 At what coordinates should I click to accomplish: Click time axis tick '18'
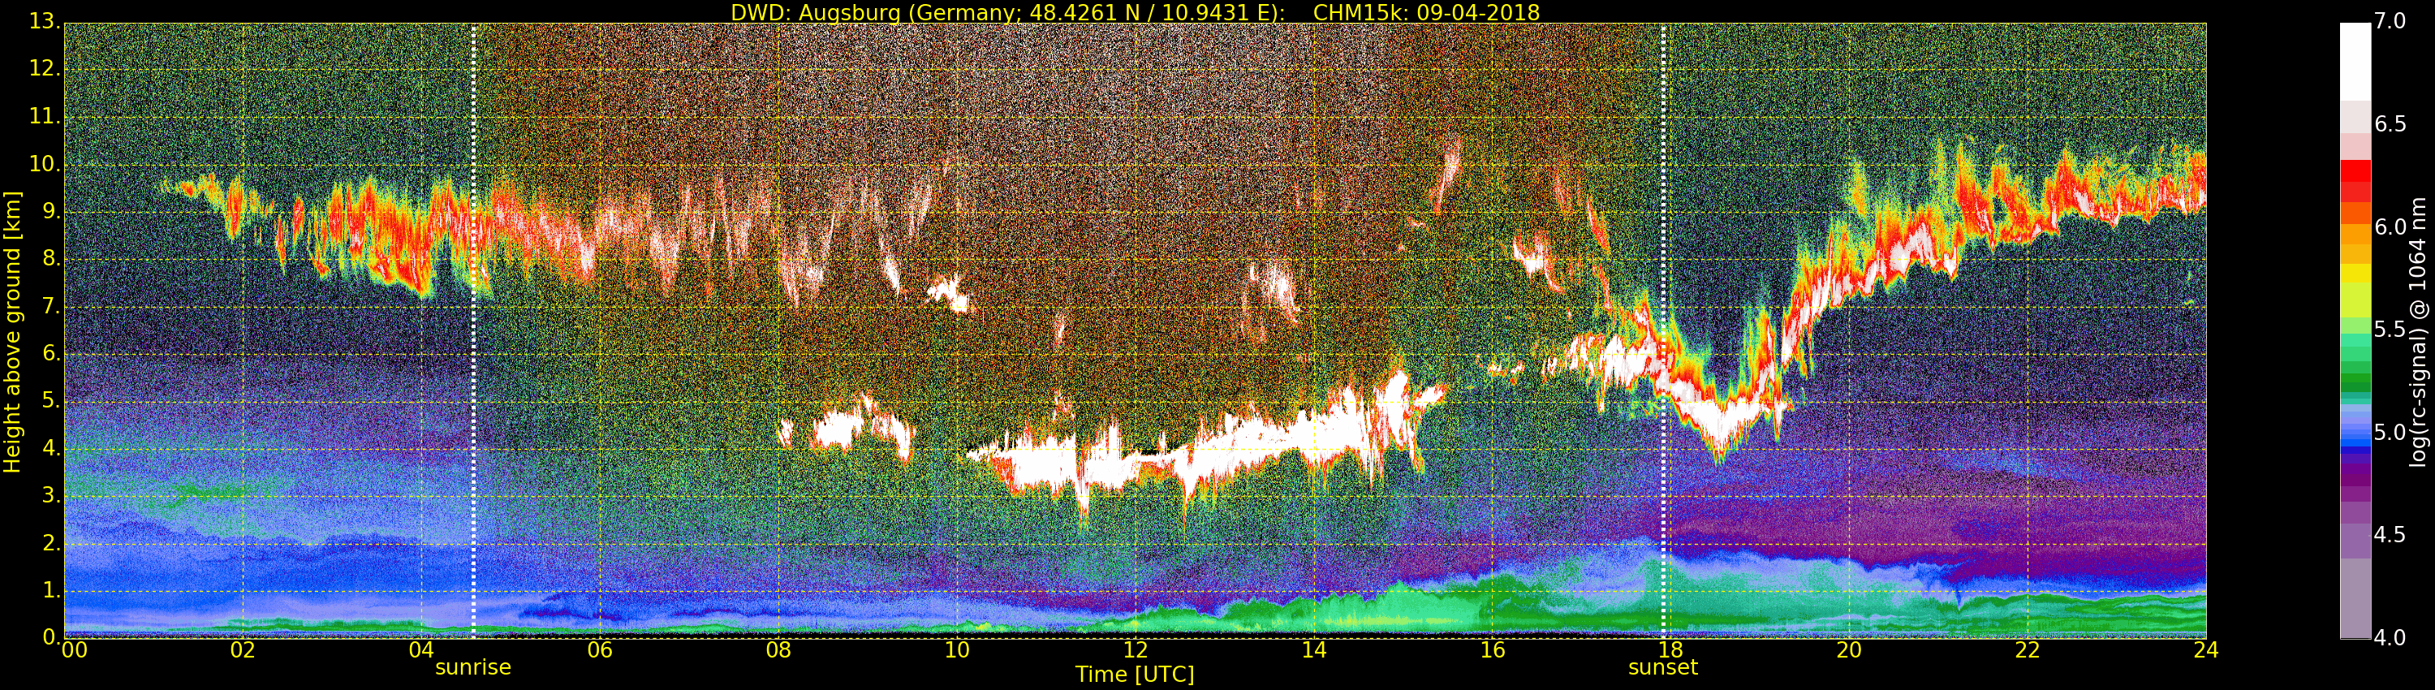click(x=1671, y=650)
